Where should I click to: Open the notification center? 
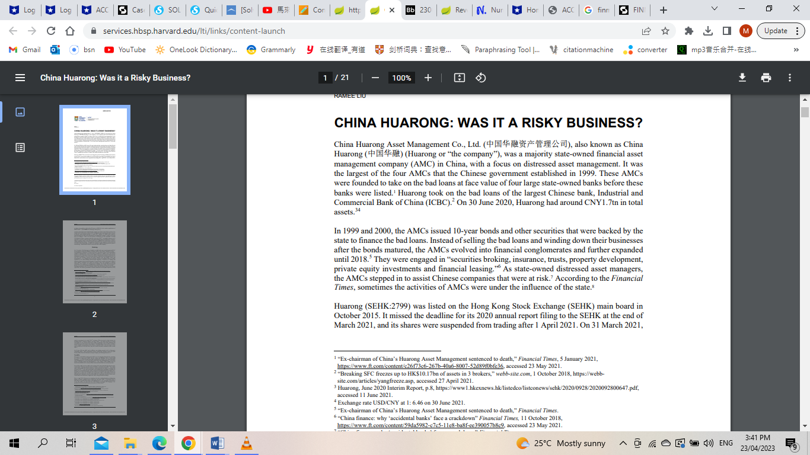click(791, 443)
